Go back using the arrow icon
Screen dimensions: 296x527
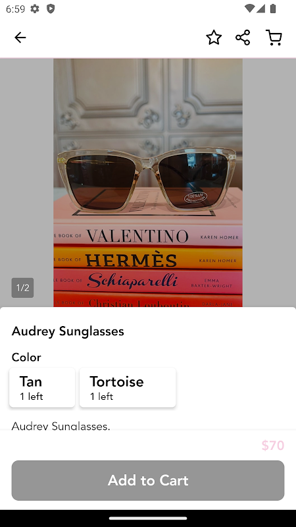[x=20, y=38]
